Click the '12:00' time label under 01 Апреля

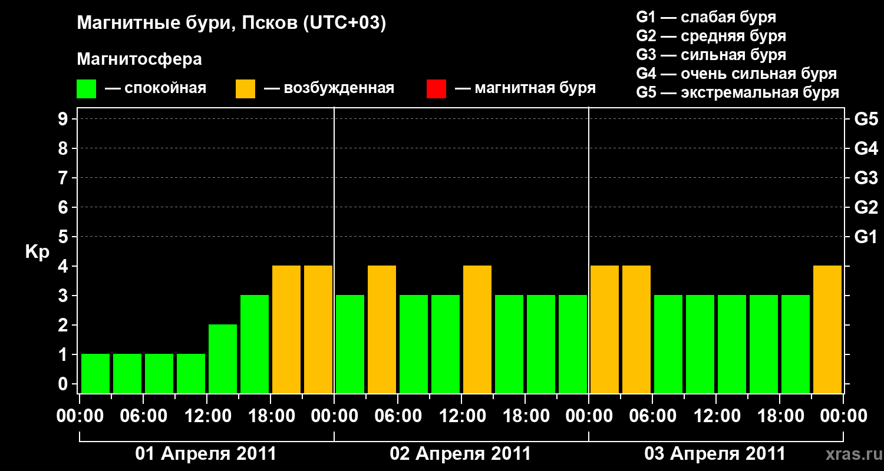coord(207,416)
